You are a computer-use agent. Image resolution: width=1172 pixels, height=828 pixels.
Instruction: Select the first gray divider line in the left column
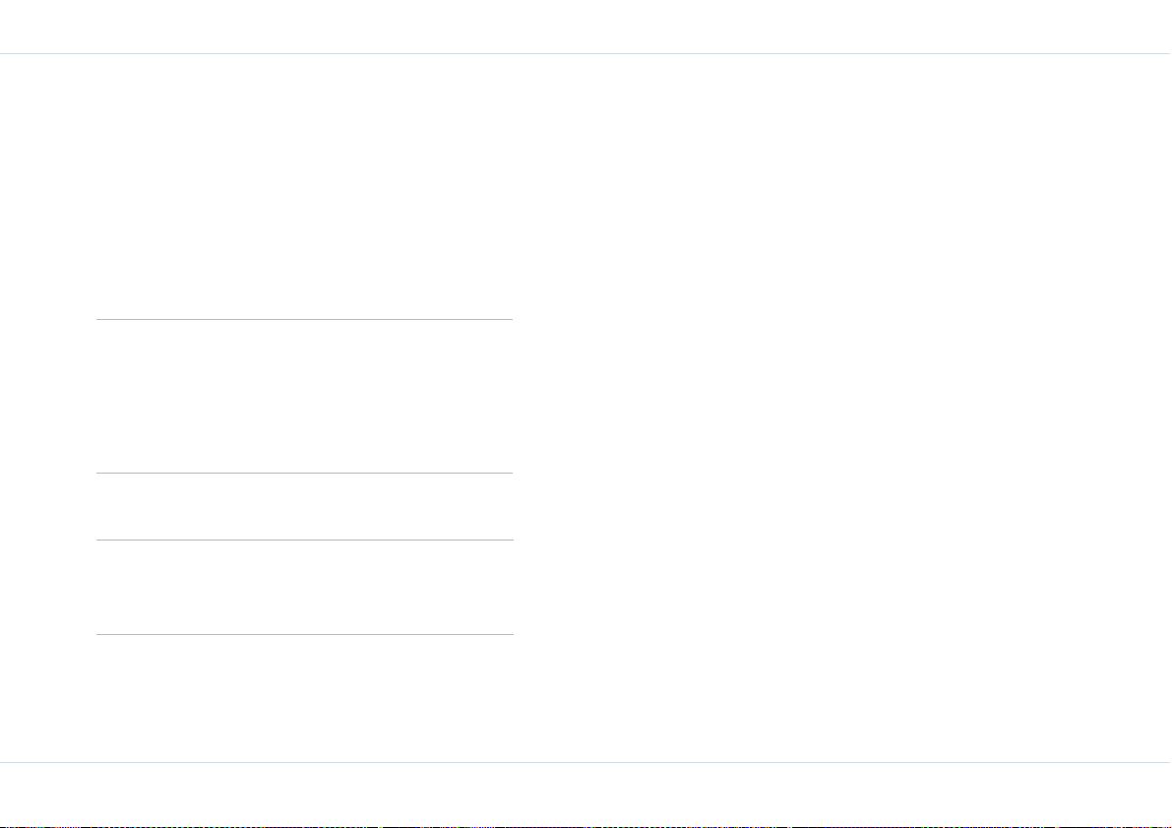[x=305, y=319]
